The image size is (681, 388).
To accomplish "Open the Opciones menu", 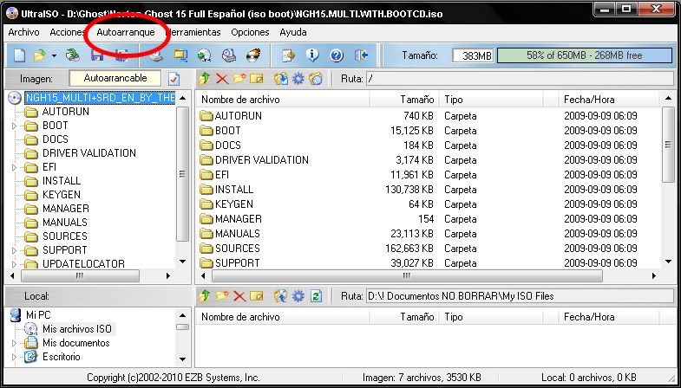I will (x=250, y=32).
